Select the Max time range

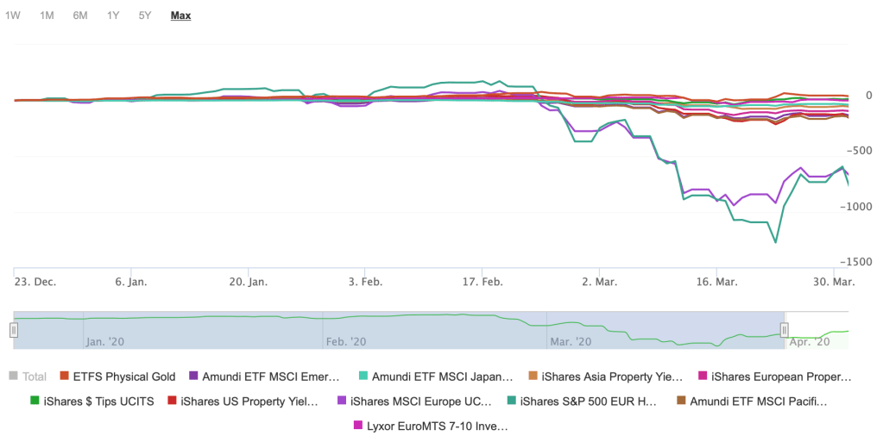180,16
